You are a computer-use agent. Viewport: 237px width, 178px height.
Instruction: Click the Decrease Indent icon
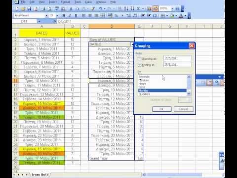tap(143, 16)
